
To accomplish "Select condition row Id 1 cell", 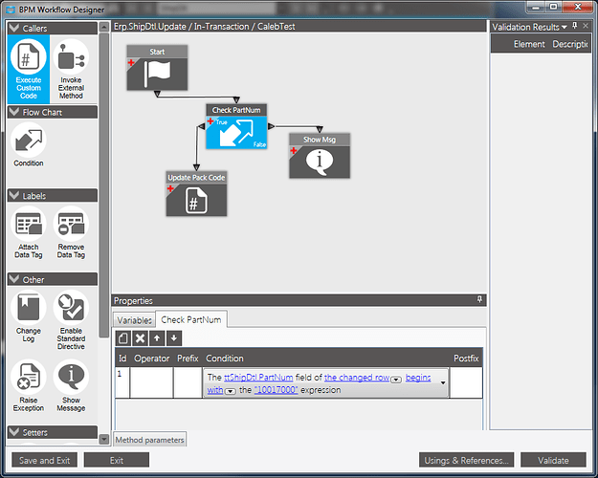I will coord(122,382).
